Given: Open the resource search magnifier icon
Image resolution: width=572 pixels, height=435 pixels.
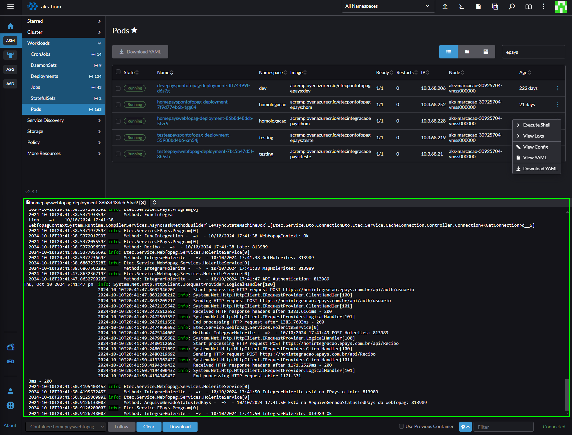Looking at the screenshot, I should click(512, 6).
